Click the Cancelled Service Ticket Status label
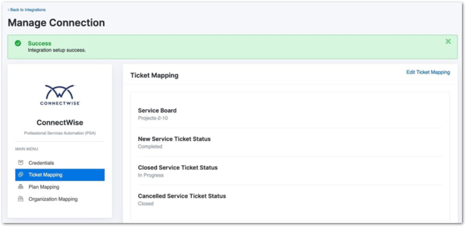Viewport: 466px width, 227px height. (182, 196)
